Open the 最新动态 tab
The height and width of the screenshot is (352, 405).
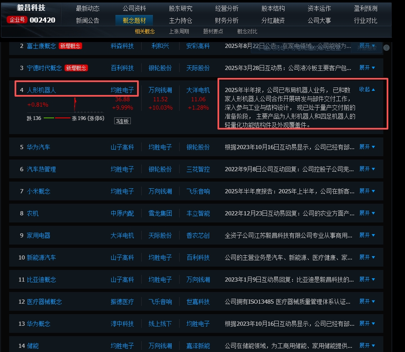tap(87, 8)
